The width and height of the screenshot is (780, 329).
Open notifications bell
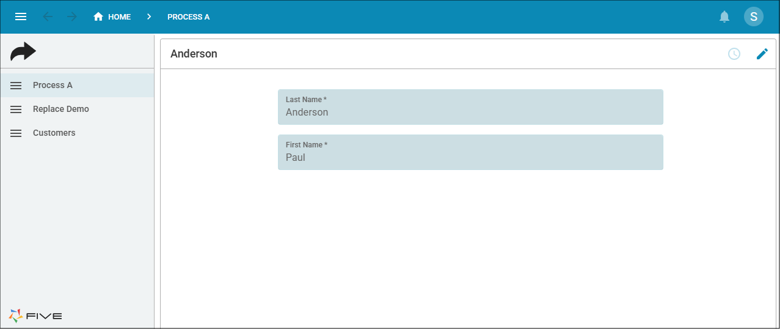coord(724,17)
